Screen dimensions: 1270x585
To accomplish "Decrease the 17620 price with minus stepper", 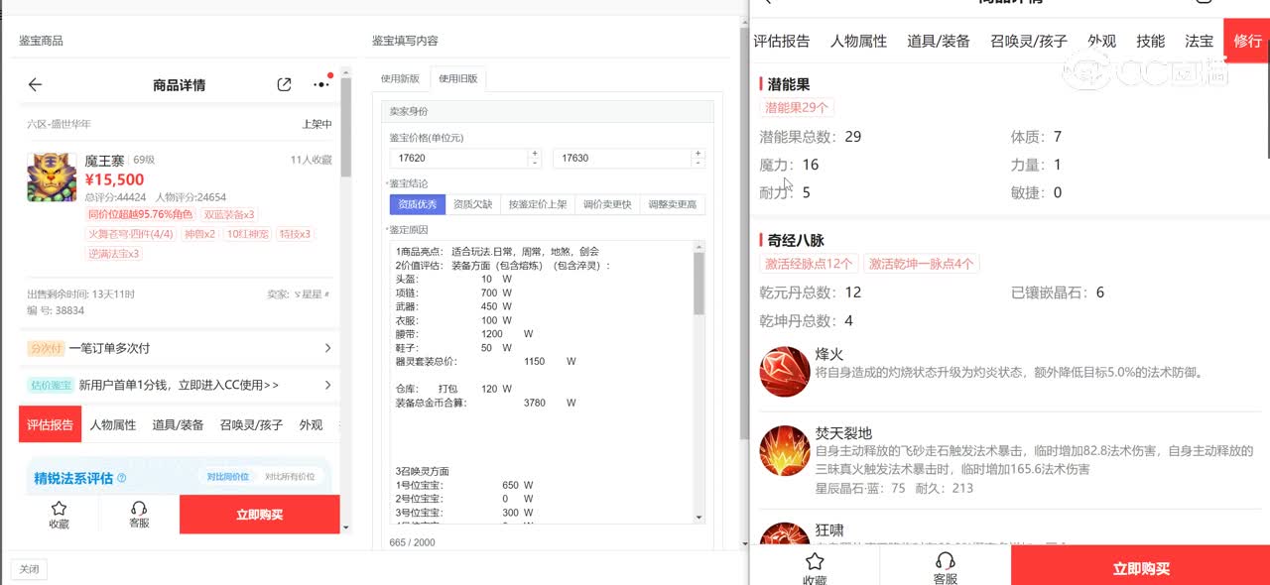I will click(x=535, y=163).
